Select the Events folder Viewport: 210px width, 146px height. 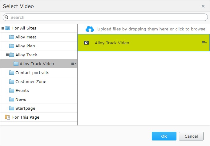22,90
